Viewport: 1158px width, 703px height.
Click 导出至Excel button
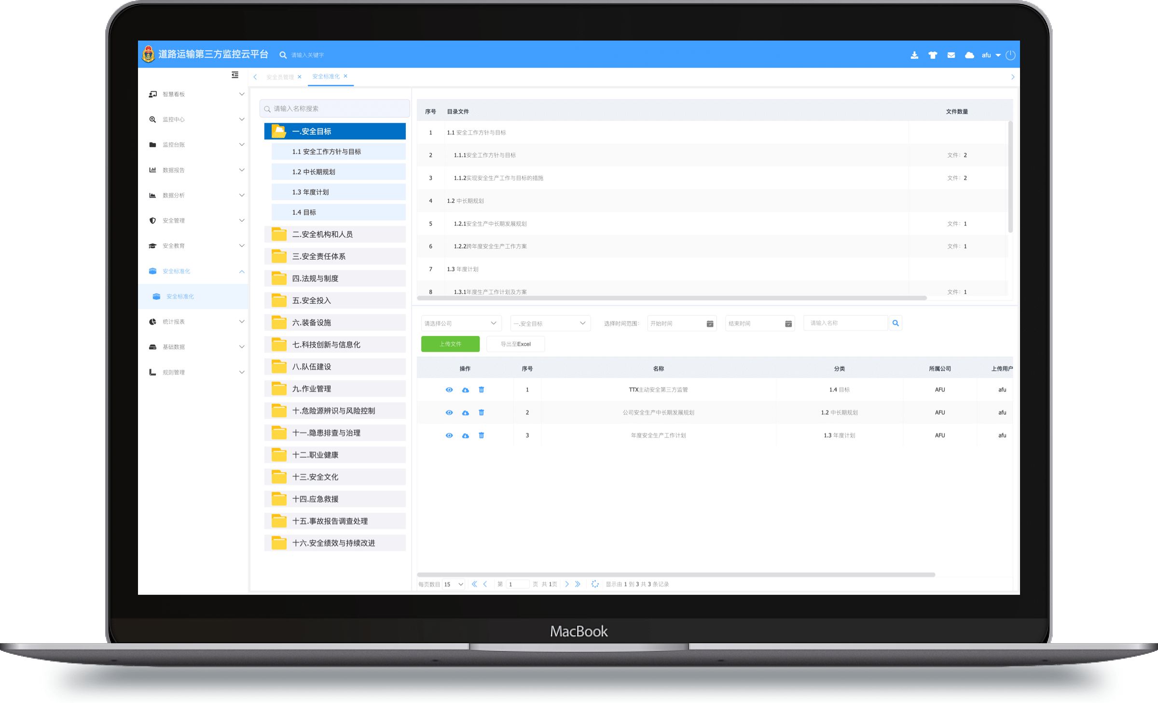point(516,344)
